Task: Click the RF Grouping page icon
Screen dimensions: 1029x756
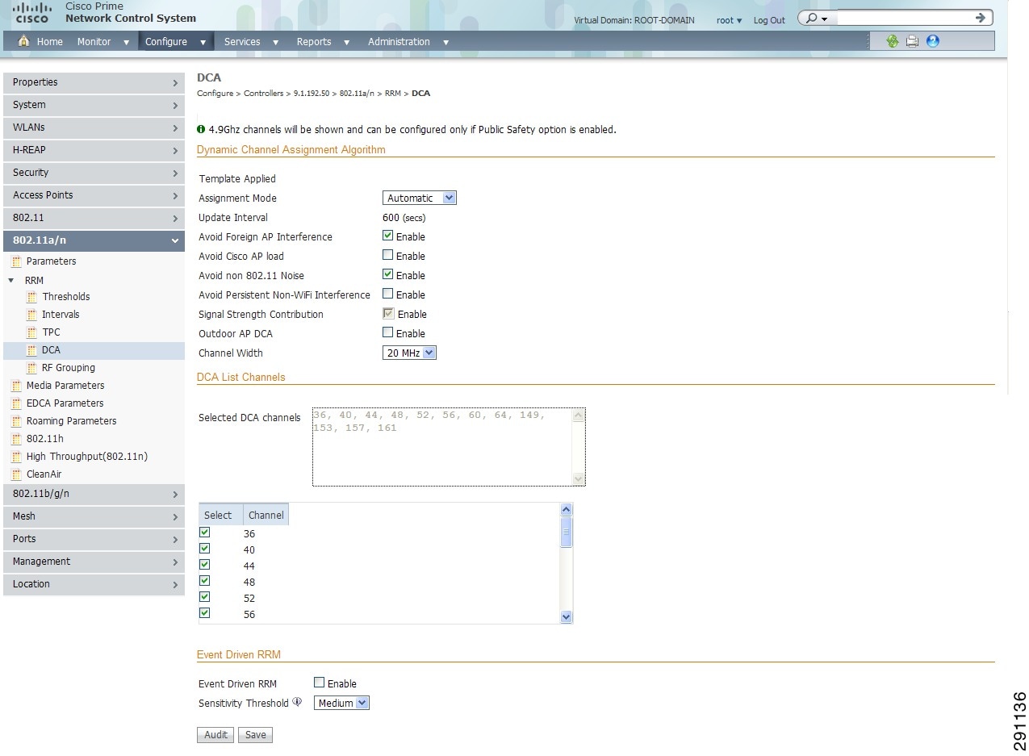Action: coord(31,368)
